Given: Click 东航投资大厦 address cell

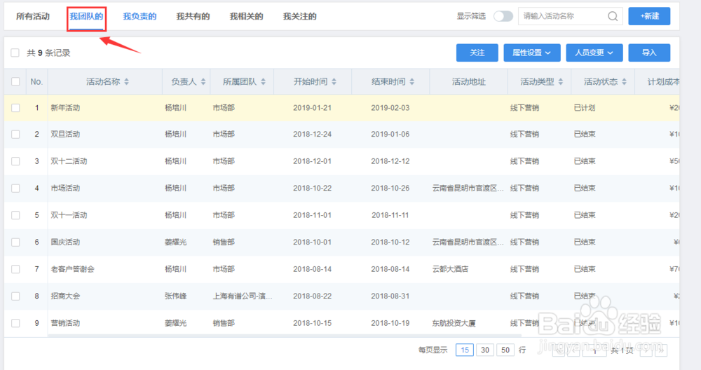Looking at the screenshot, I should pos(454,323).
